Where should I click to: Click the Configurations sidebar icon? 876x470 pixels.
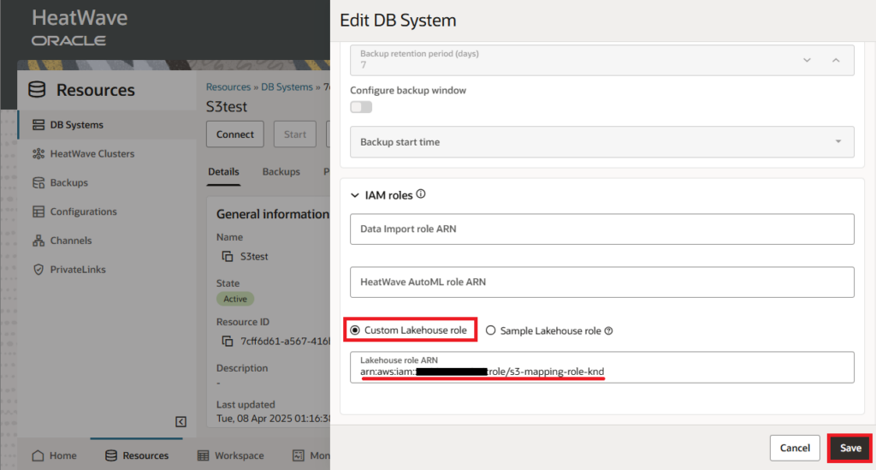(38, 211)
